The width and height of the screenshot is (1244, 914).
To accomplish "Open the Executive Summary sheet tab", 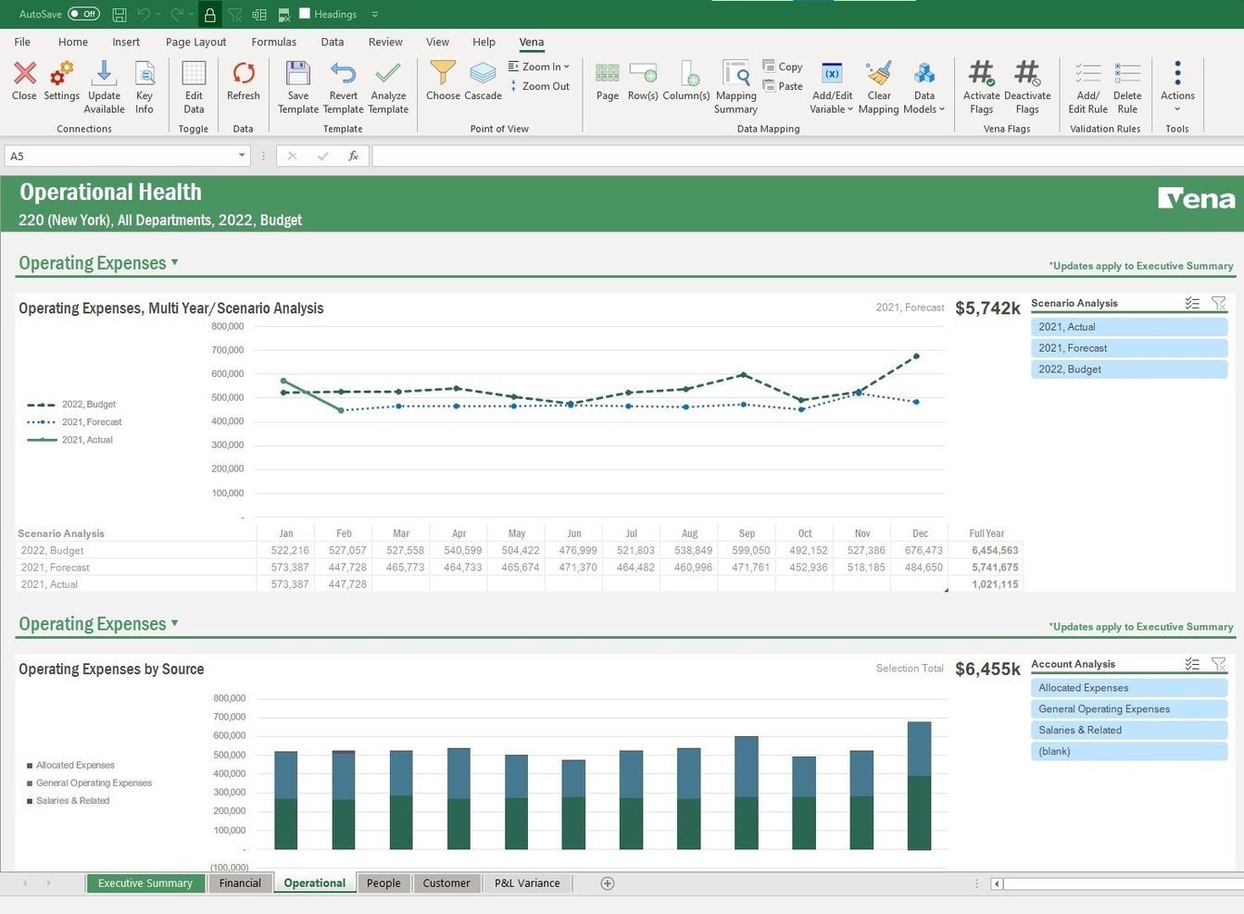I will tap(145, 883).
